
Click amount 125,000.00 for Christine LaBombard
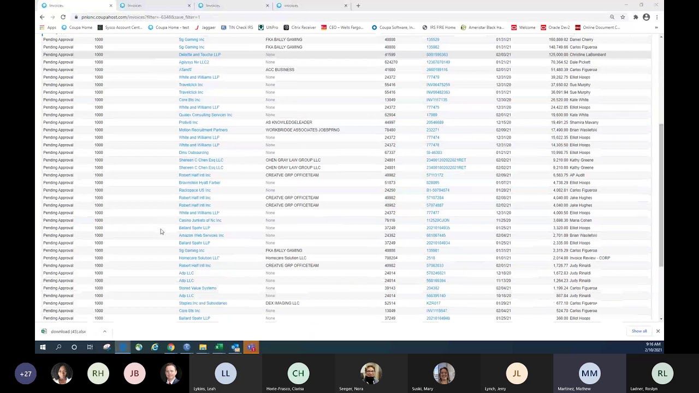[x=559, y=55]
